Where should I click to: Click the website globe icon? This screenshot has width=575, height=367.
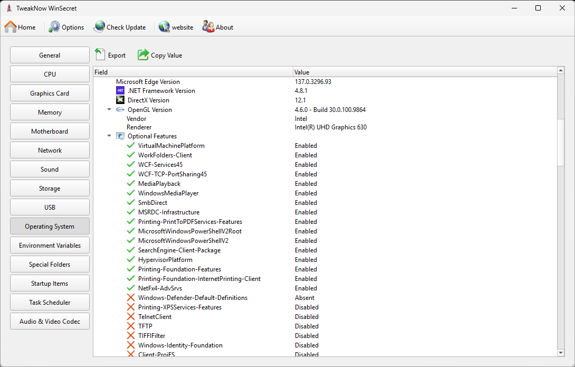[164, 27]
